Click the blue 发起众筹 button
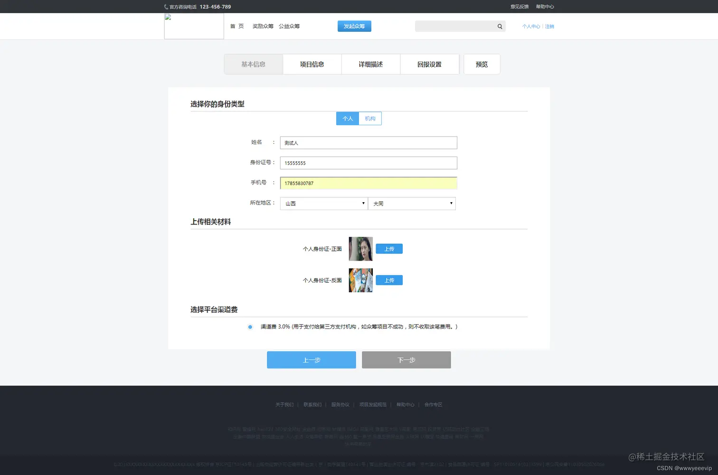Viewport: 718px width, 475px height. [354, 26]
